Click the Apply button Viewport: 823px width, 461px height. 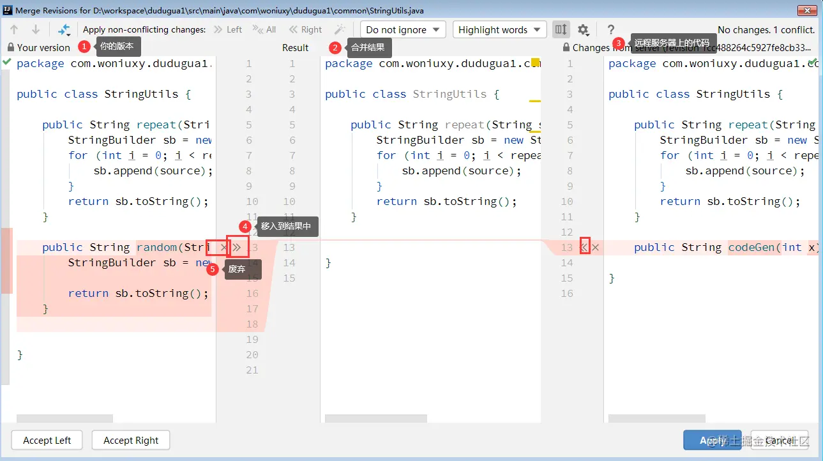(713, 440)
